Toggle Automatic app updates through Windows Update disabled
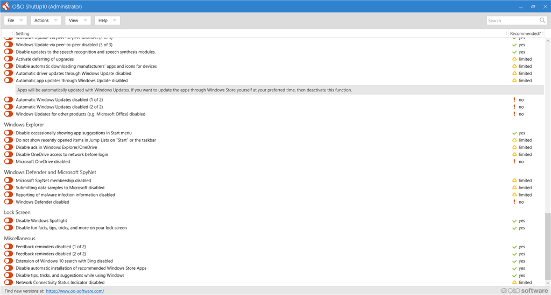Viewport: 551px width, 295px height. 9,80
